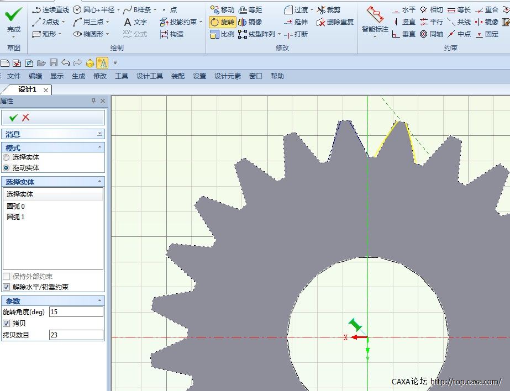Uncheck the 拷贝 copy checkbox
This screenshot has height=391, width=510.
coord(6,323)
